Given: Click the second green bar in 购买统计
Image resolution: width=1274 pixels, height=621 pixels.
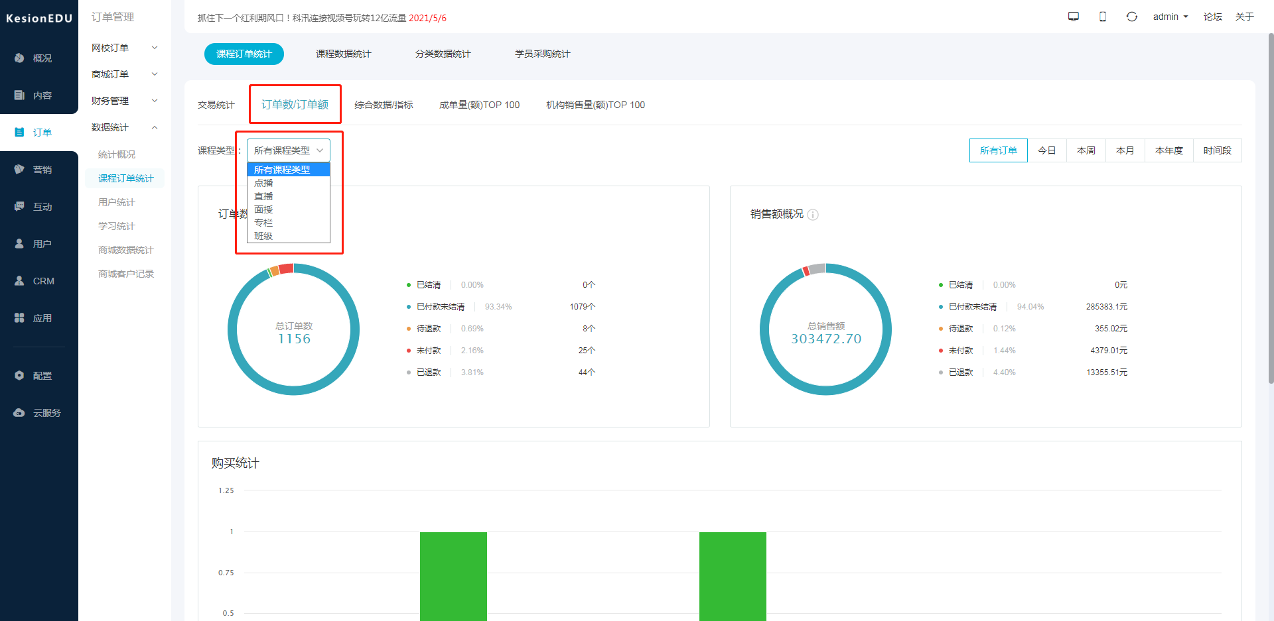Looking at the screenshot, I should coord(733,576).
